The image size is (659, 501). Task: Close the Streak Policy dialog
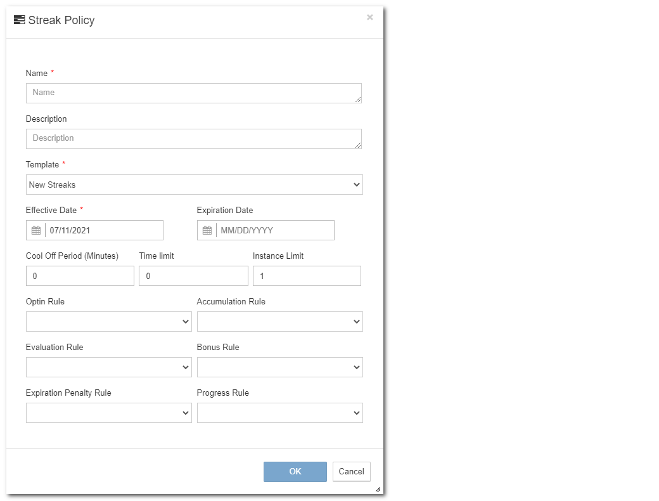[x=370, y=18]
